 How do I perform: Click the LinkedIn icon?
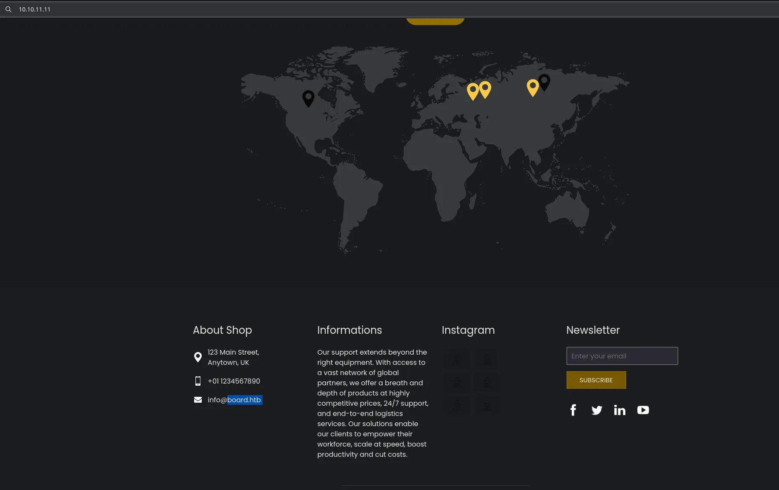(x=619, y=410)
